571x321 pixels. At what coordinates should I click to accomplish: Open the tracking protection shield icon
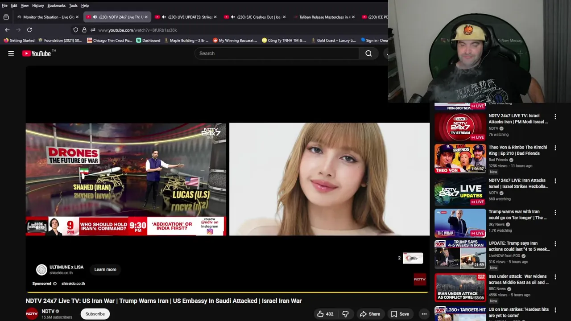tap(76, 30)
